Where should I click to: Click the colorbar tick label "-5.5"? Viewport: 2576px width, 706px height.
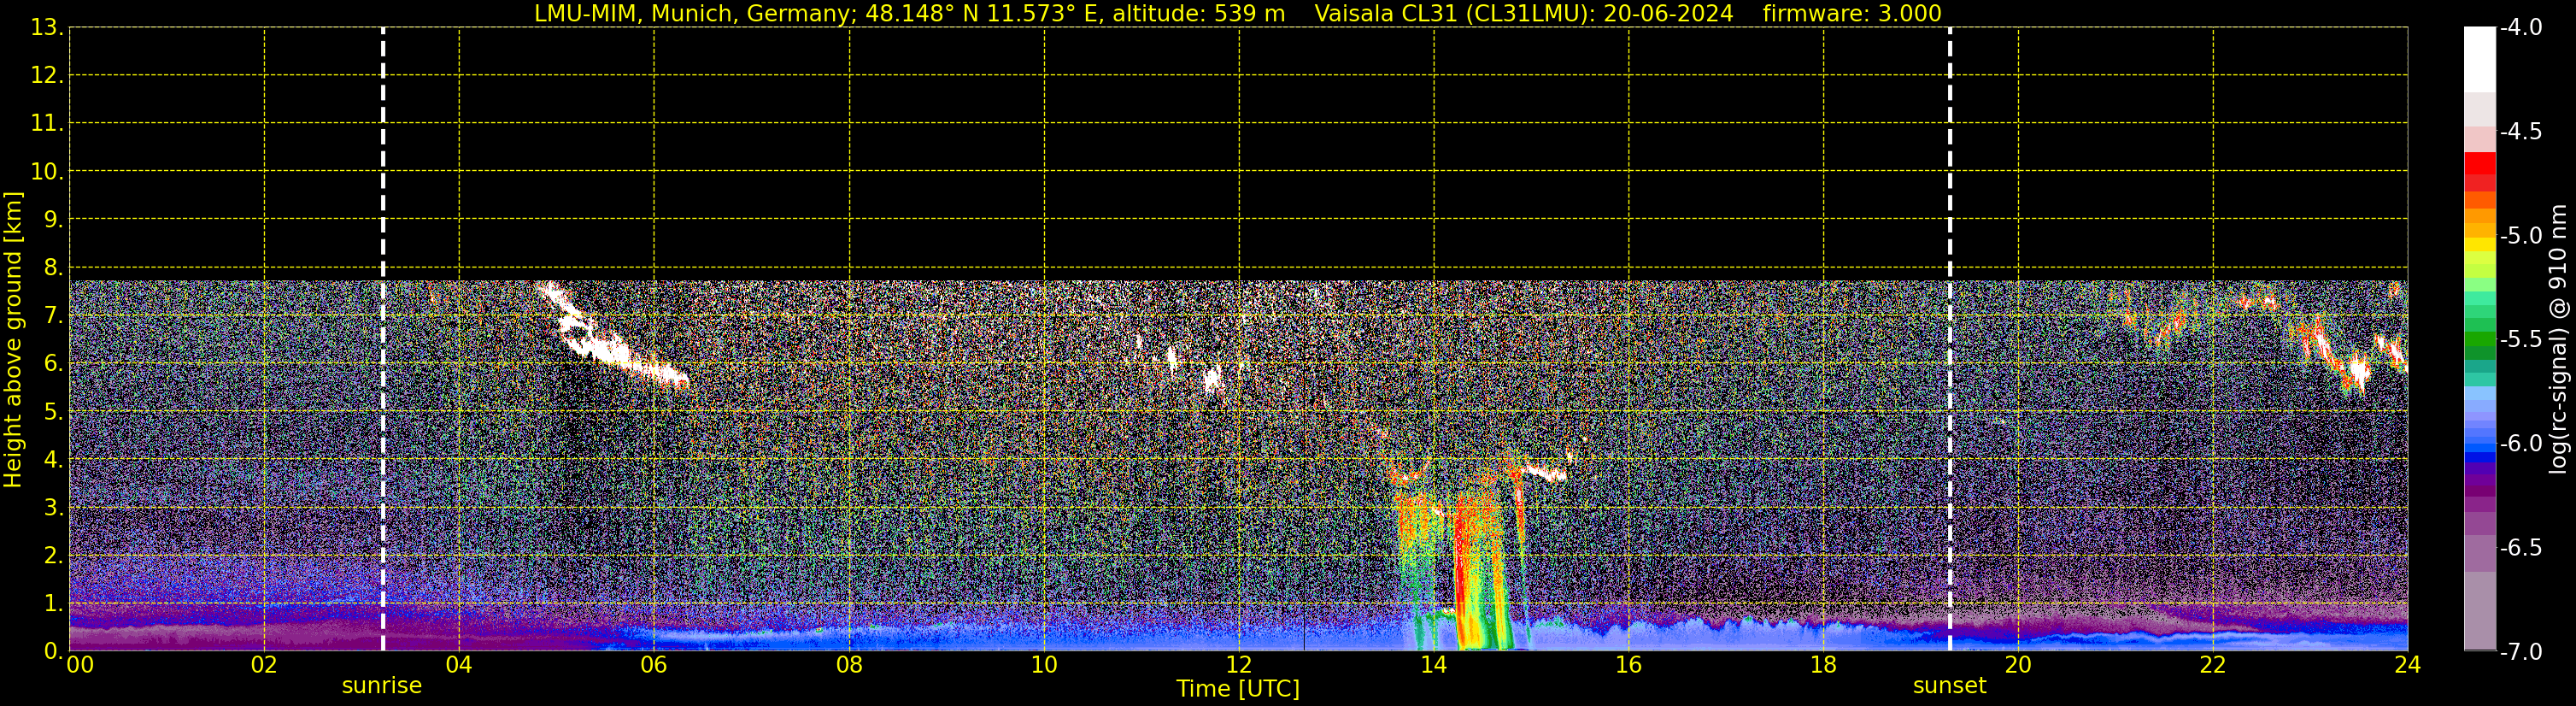pos(2520,340)
